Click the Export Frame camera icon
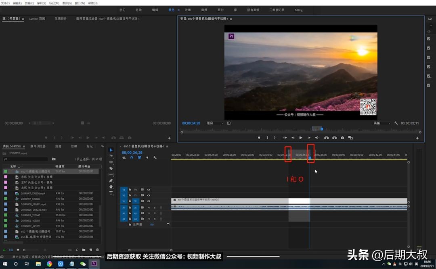The width and height of the screenshot is (436, 269). [342, 138]
